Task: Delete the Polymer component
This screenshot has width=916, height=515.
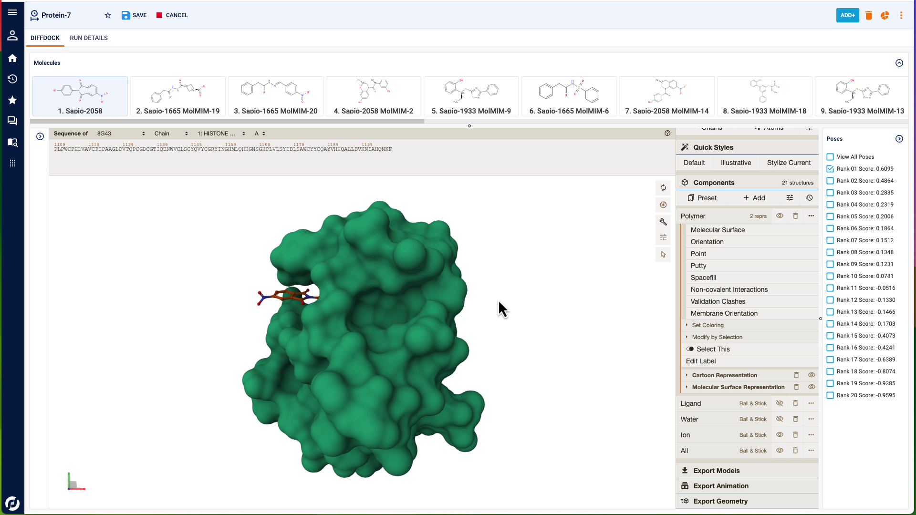Action: click(795, 216)
